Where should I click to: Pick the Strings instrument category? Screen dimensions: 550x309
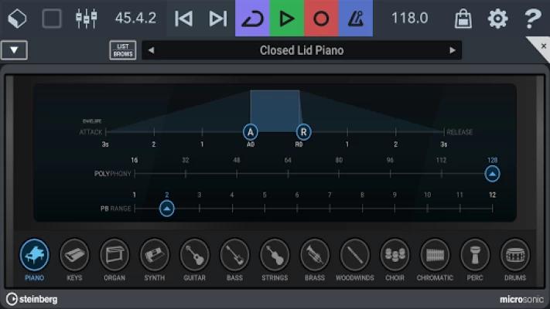pos(275,255)
